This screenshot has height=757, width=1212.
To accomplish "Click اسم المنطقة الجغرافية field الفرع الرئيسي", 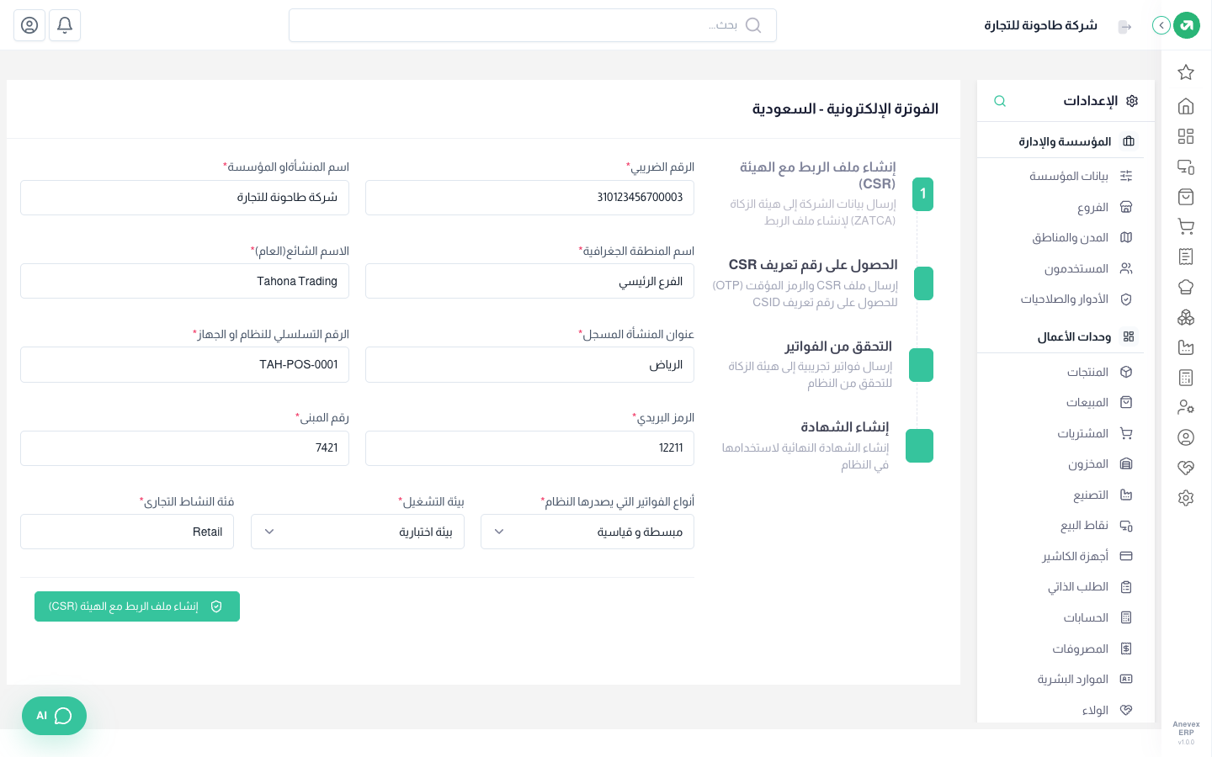I will coord(529,281).
